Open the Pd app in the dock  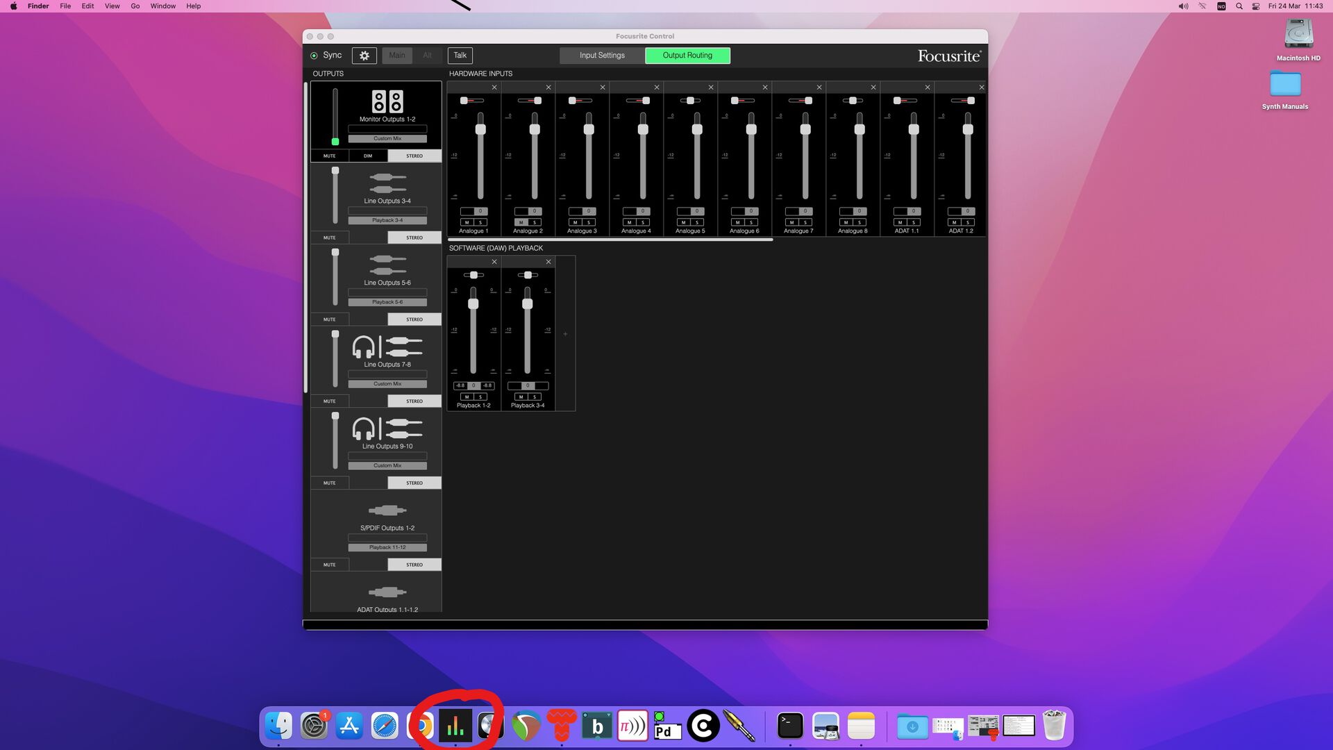pyautogui.click(x=668, y=726)
